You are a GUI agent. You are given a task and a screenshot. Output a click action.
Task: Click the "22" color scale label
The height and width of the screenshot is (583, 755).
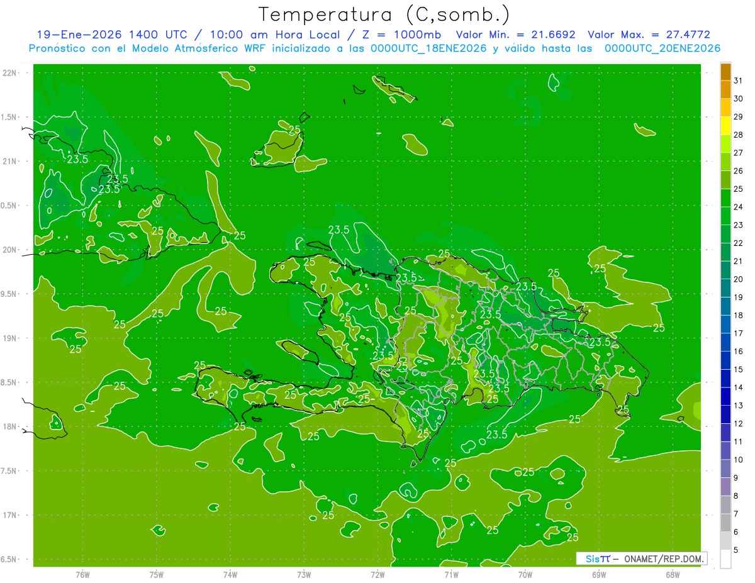(x=739, y=243)
